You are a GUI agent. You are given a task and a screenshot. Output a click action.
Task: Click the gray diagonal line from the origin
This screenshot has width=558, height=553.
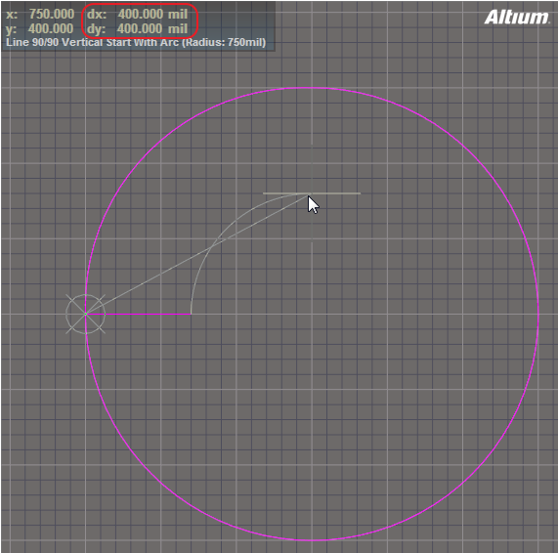(197, 254)
